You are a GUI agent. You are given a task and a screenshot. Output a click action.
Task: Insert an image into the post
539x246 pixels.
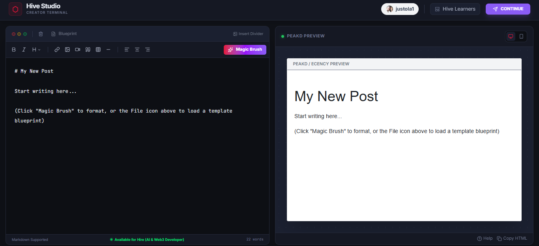point(67,49)
